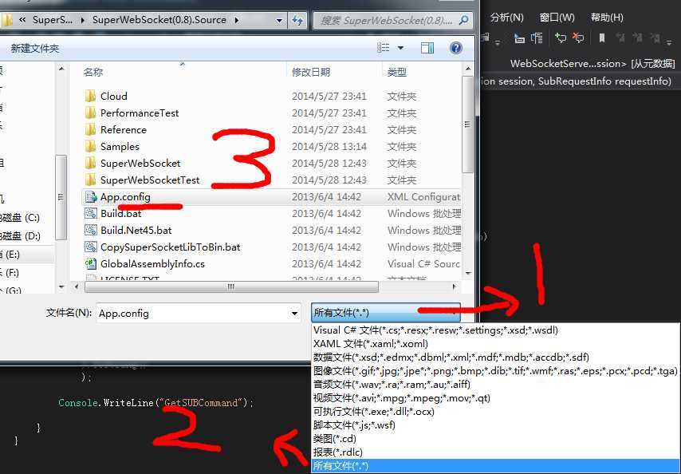Click the file list vertical scrollbar thumb
The height and width of the screenshot is (474, 681).
click(x=468, y=124)
